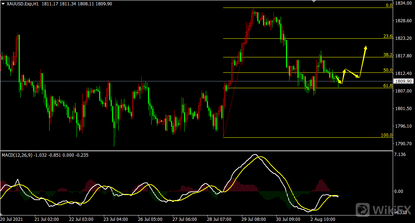Click the current price tag 1809.90
Viewport: 415px width, 223px height.
click(403, 81)
